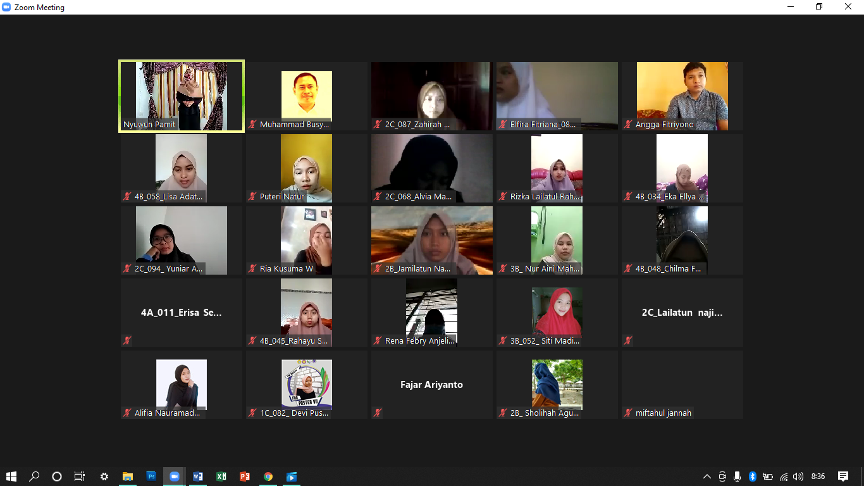Select 3B_052_ Siti Madi's red hijab tile

point(557,313)
